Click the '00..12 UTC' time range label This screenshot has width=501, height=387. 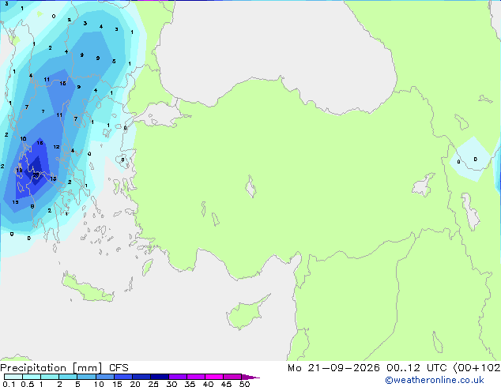pos(416,368)
